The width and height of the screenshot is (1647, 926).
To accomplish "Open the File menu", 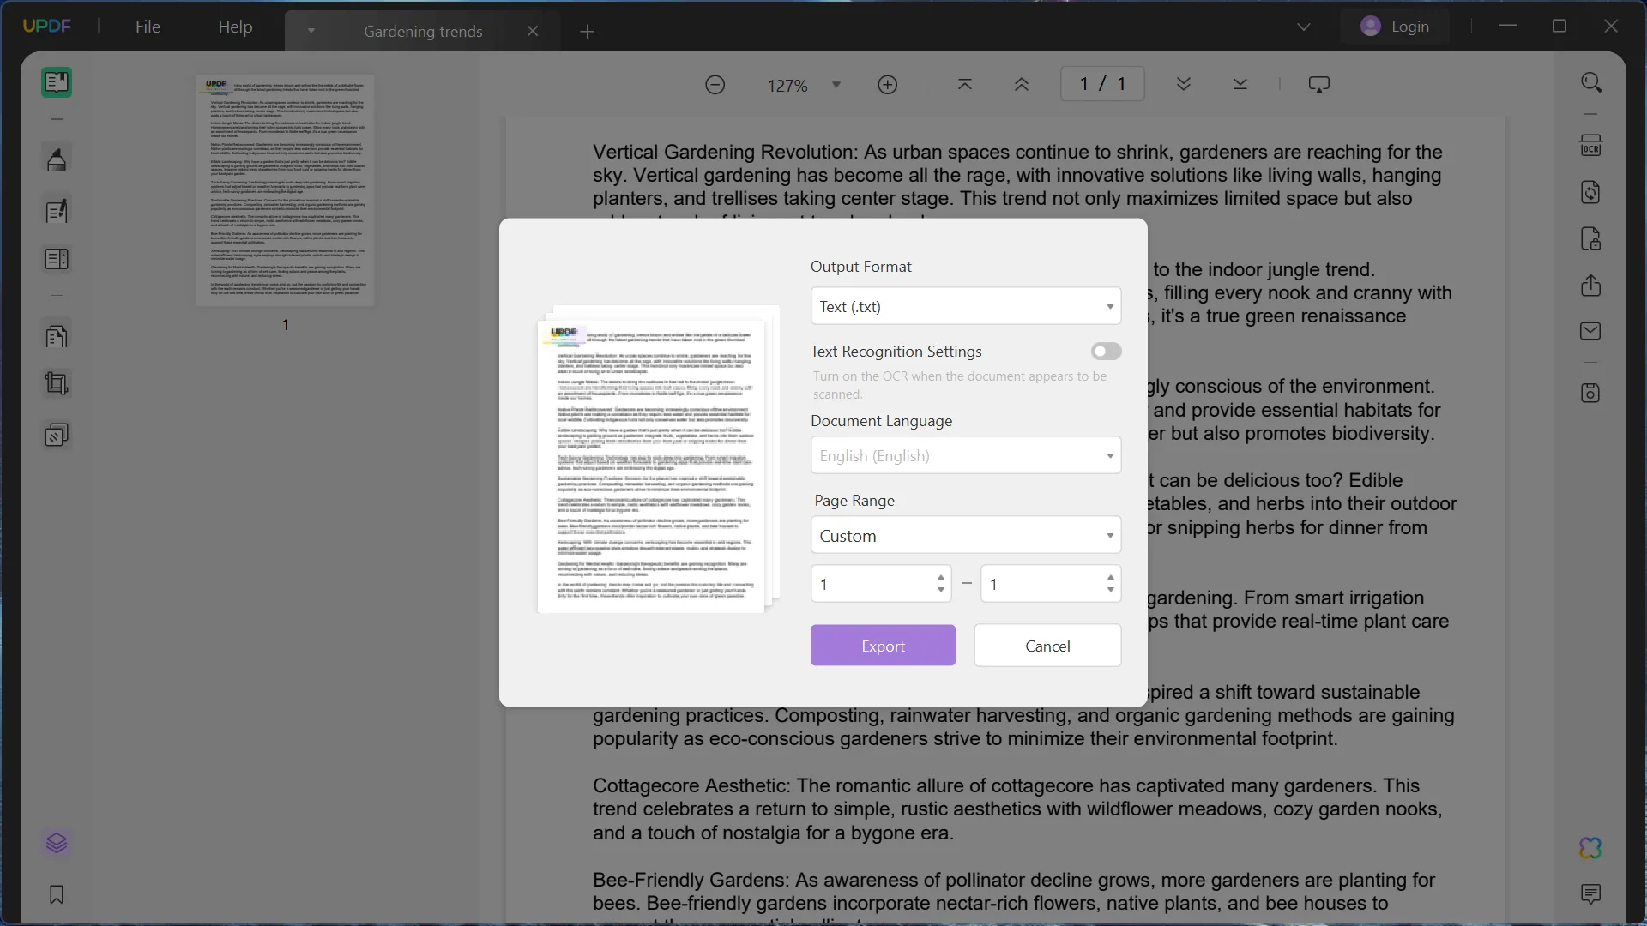I will (x=148, y=25).
